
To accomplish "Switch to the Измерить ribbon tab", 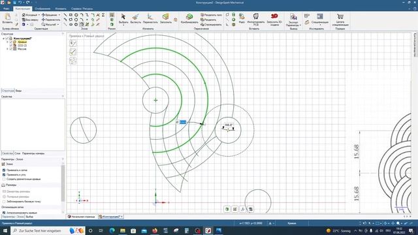I will (61, 8).
